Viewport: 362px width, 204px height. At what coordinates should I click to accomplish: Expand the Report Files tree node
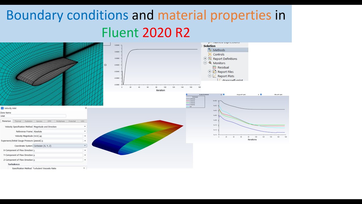(x=210, y=72)
